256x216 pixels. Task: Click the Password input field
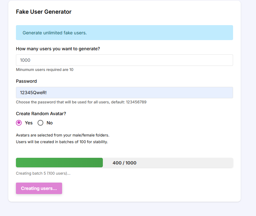tap(124, 93)
